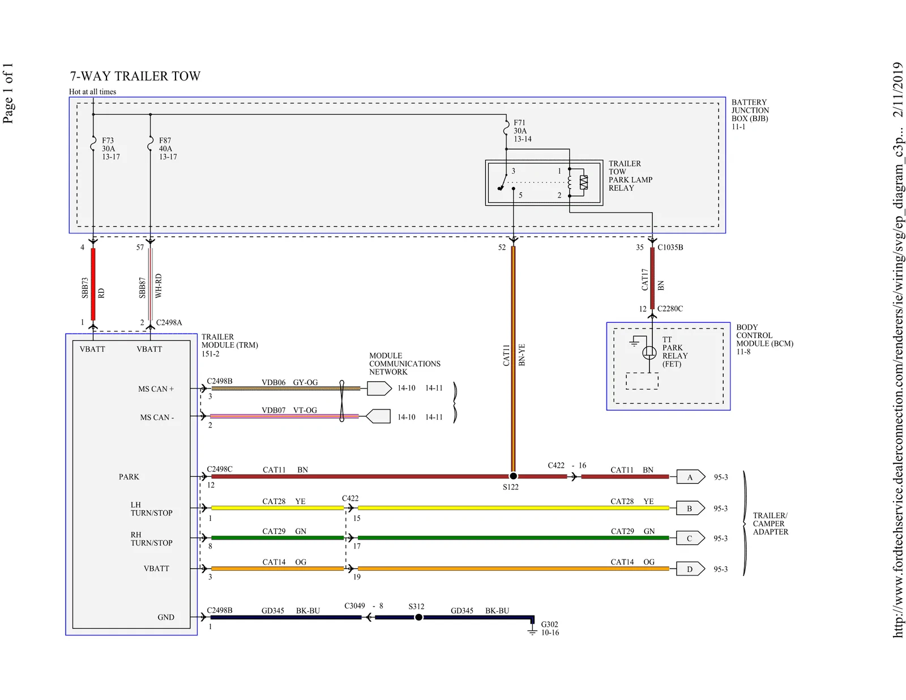Screen dimensions: 906x700
Task: Click the 'Hot at all times' note
Action: point(92,92)
